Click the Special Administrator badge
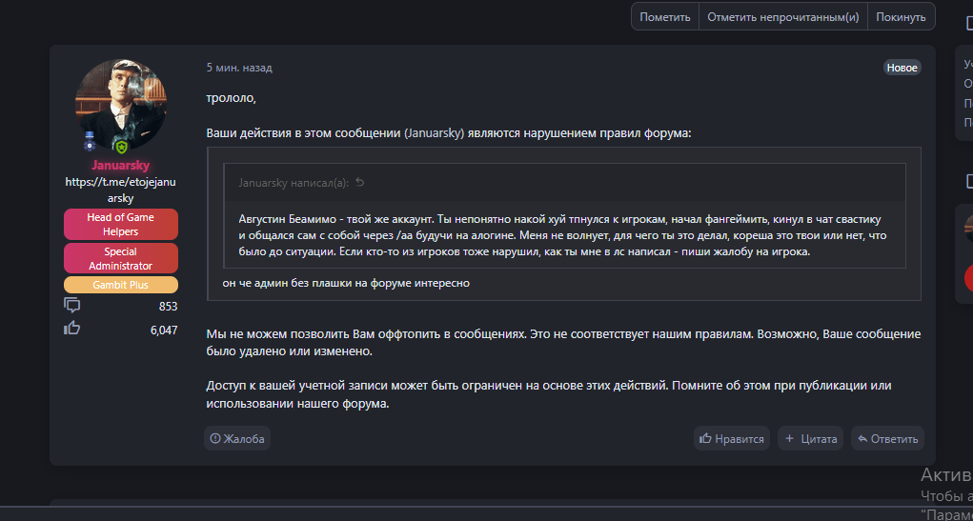 pyautogui.click(x=120, y=258)
